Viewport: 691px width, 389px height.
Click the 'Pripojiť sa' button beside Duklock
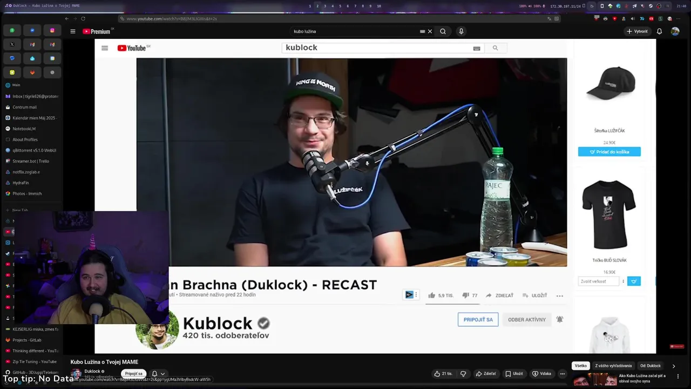(x=134, y=373)
